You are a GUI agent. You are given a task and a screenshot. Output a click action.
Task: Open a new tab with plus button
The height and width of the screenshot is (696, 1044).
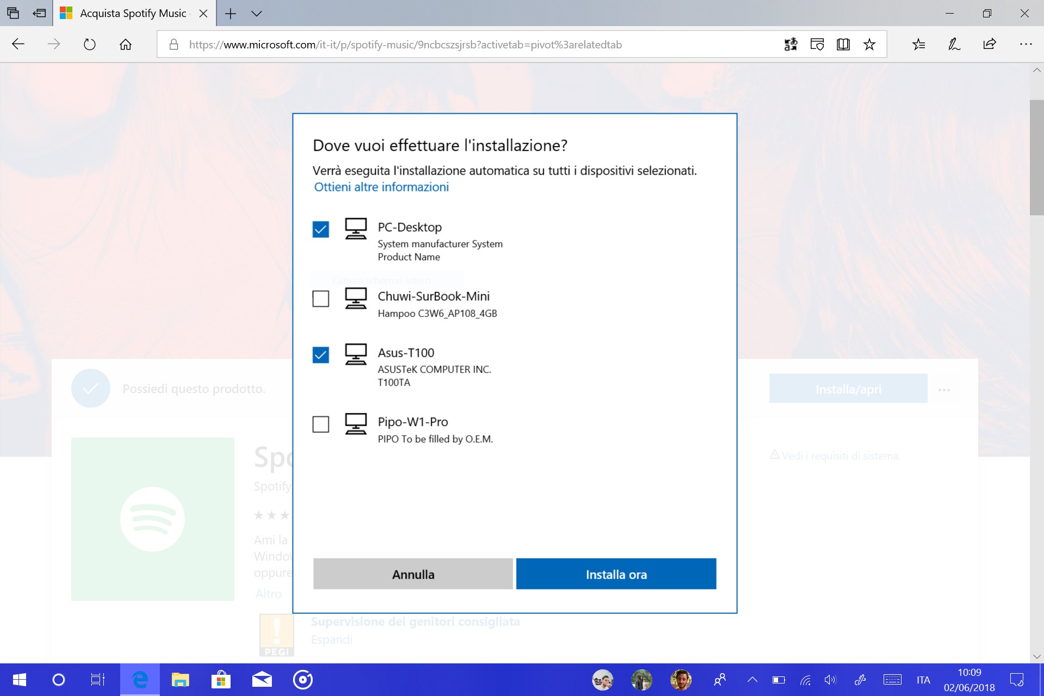[x=231, y=14]
